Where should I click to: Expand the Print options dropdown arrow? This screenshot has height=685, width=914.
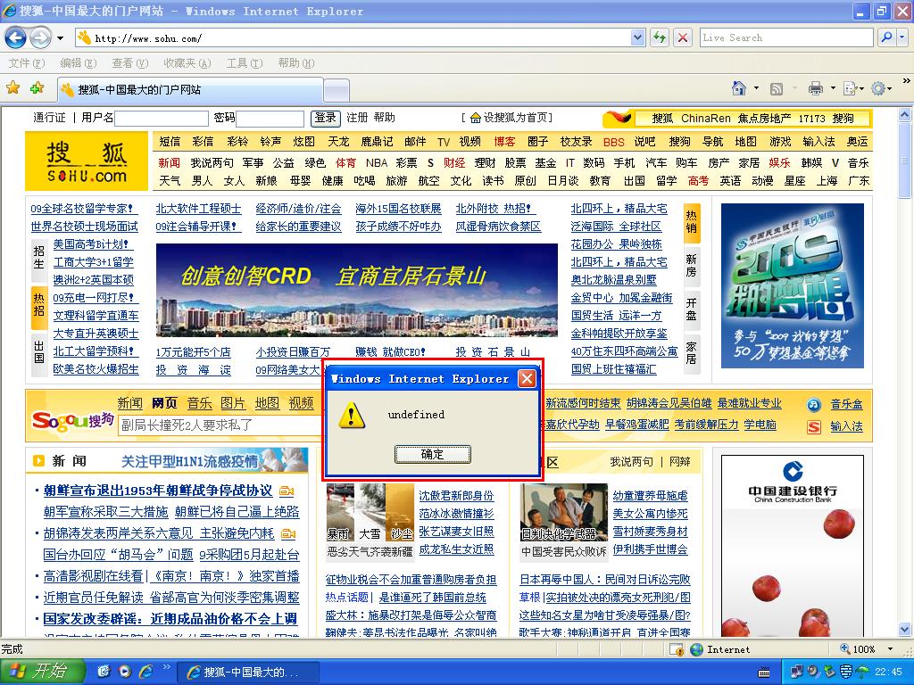click(x=833, y=88)
